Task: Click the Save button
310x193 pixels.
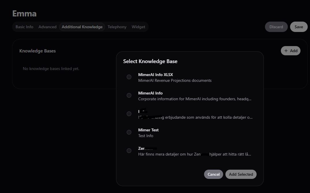Action: (298, 27)
